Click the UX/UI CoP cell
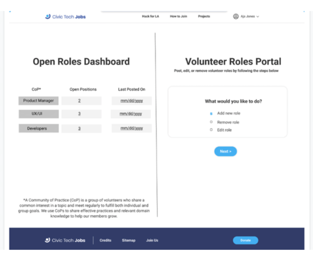The width and height of the screenshot is (313, 262). click(39, 114)
